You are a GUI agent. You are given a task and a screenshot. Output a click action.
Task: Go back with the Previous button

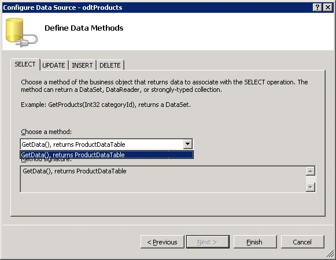(162, 242)
